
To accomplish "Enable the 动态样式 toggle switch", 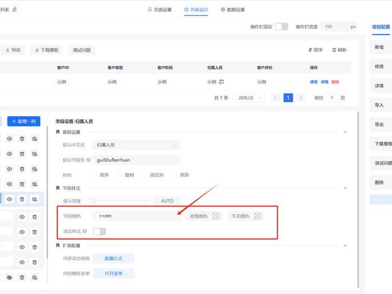I will [x=99, y=231].
